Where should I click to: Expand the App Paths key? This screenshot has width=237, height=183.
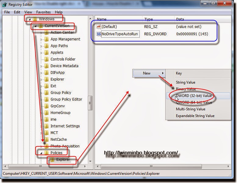pos(41,46)
